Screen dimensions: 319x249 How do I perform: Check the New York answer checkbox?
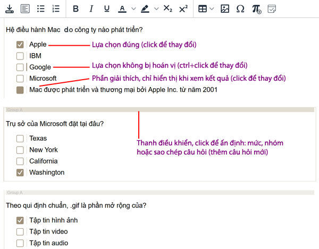[20, 150]
